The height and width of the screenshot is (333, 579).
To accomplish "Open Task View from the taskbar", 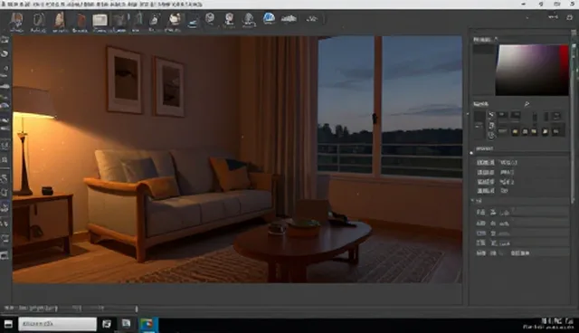I will pos(107,324).
